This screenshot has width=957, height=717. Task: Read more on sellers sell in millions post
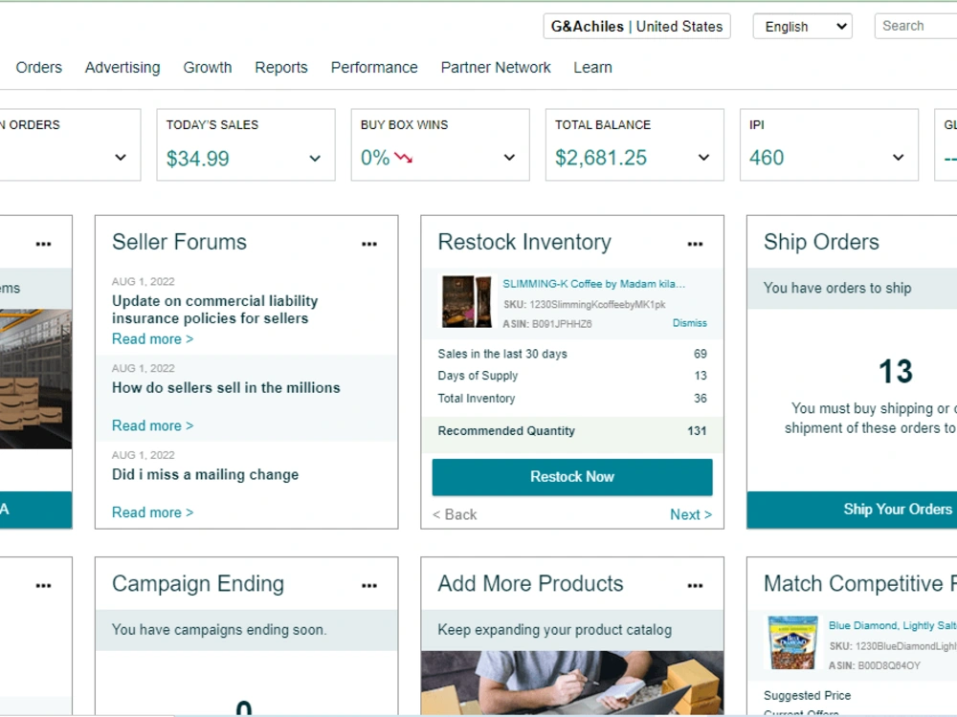tap(152, 425)
